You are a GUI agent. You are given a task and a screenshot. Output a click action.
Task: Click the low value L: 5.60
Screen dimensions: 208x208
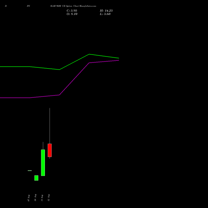105,14
